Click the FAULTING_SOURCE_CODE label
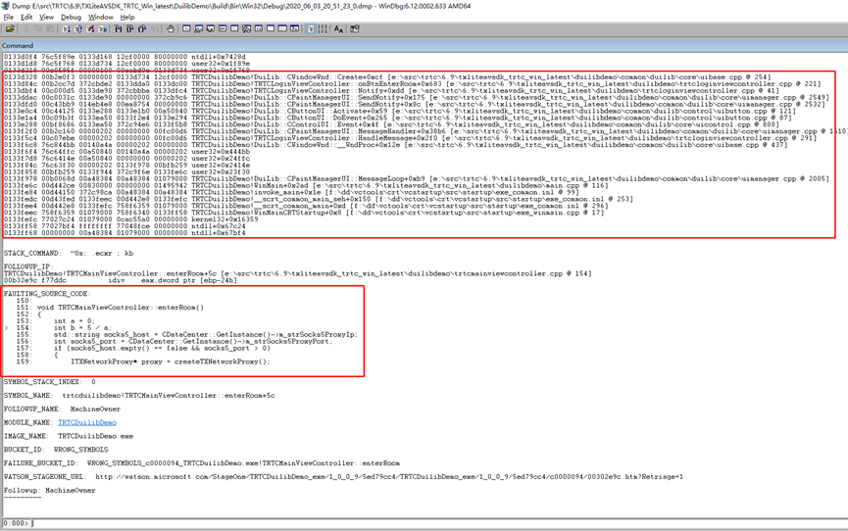Screen dimensions: 848x531 [x=48, y=294]
